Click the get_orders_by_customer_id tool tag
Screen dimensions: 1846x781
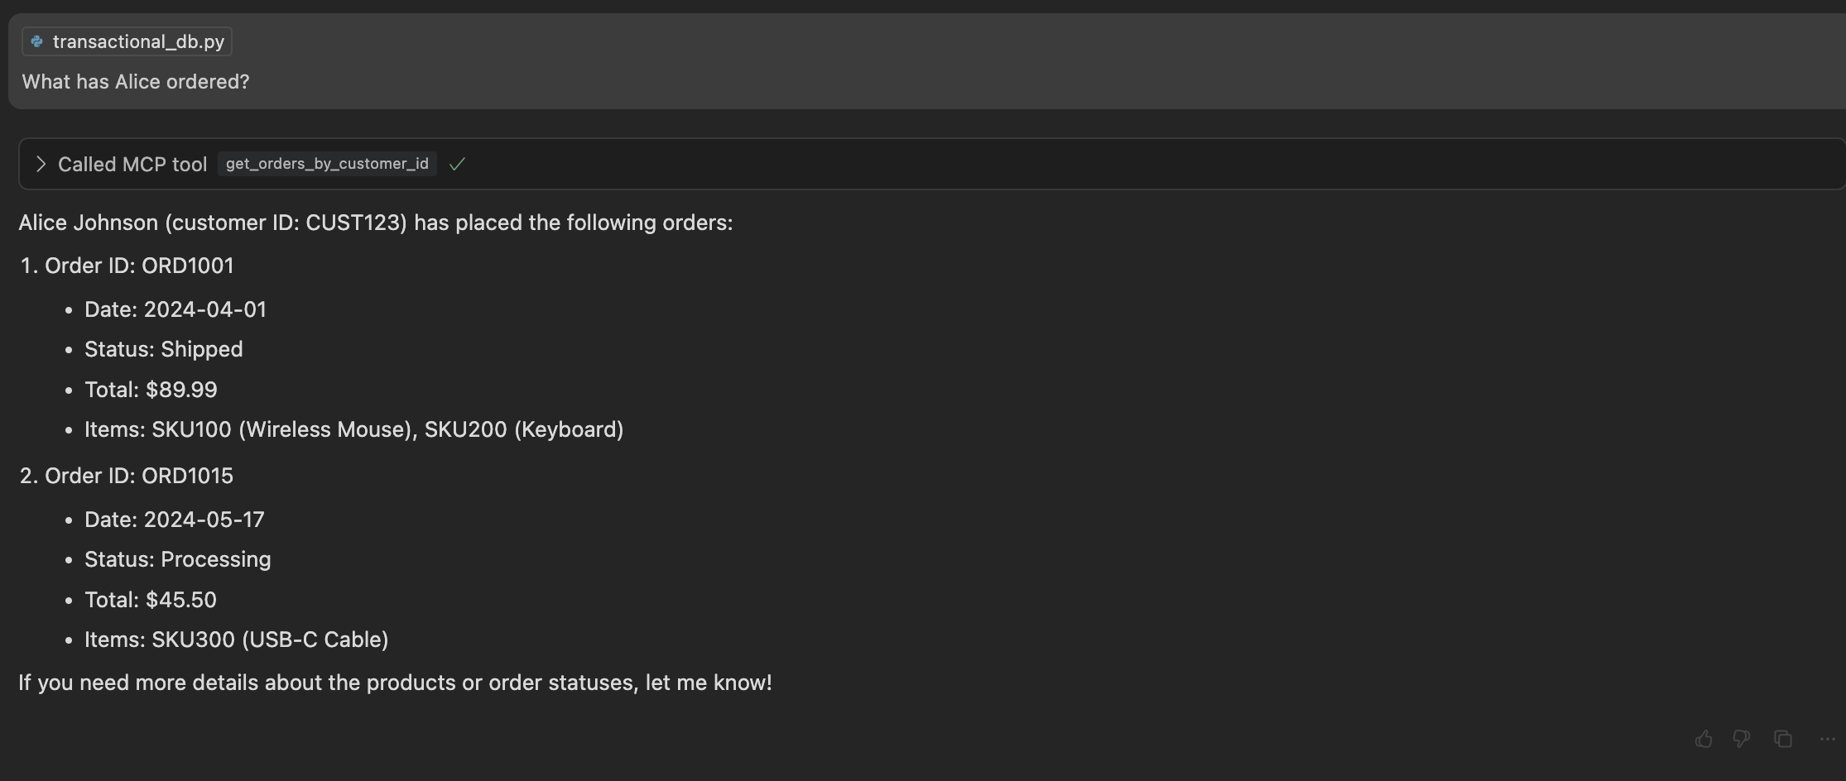327,164
